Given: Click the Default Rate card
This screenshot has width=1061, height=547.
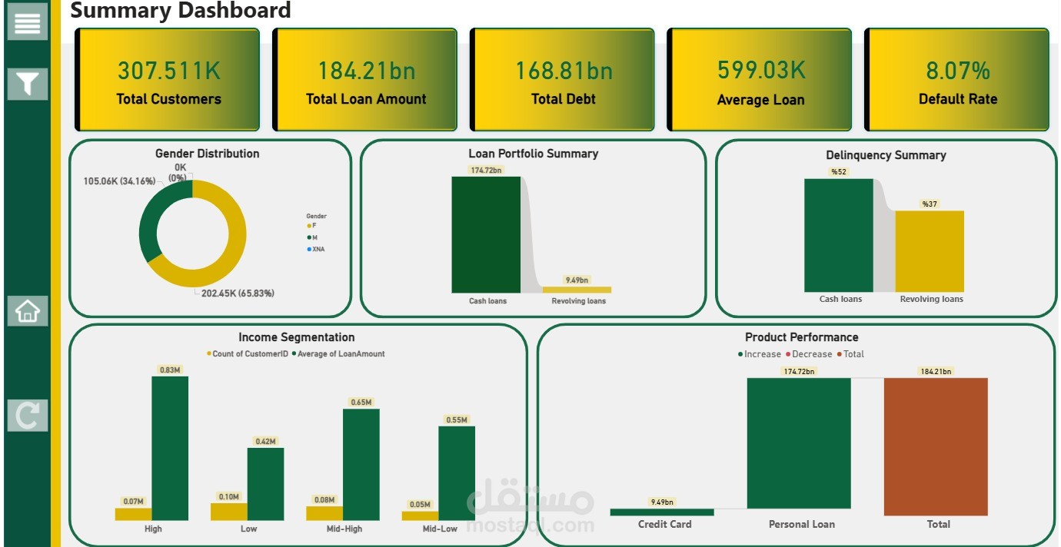Looking at the screenshot, I should click(956, 79).
